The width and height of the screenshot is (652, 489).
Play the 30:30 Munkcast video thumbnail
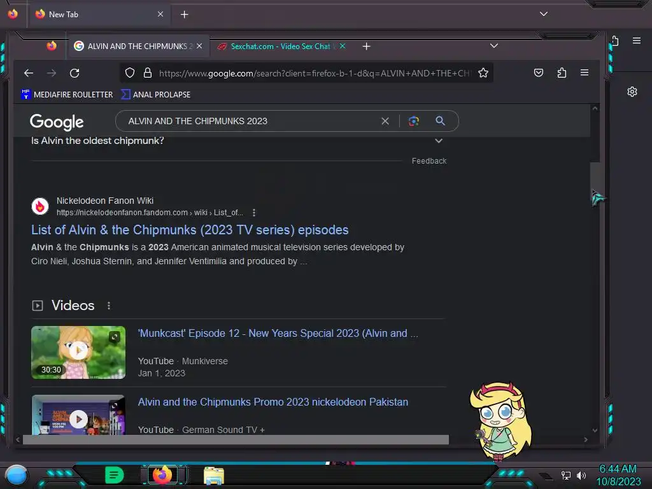[x=78, y=352]
